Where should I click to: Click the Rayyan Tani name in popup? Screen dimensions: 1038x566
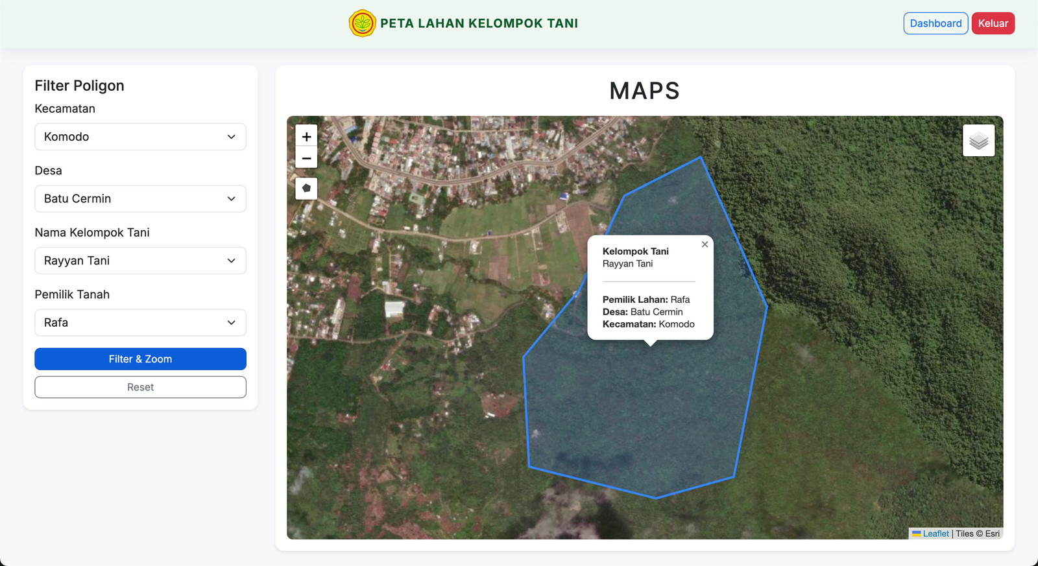coord(627,264)
